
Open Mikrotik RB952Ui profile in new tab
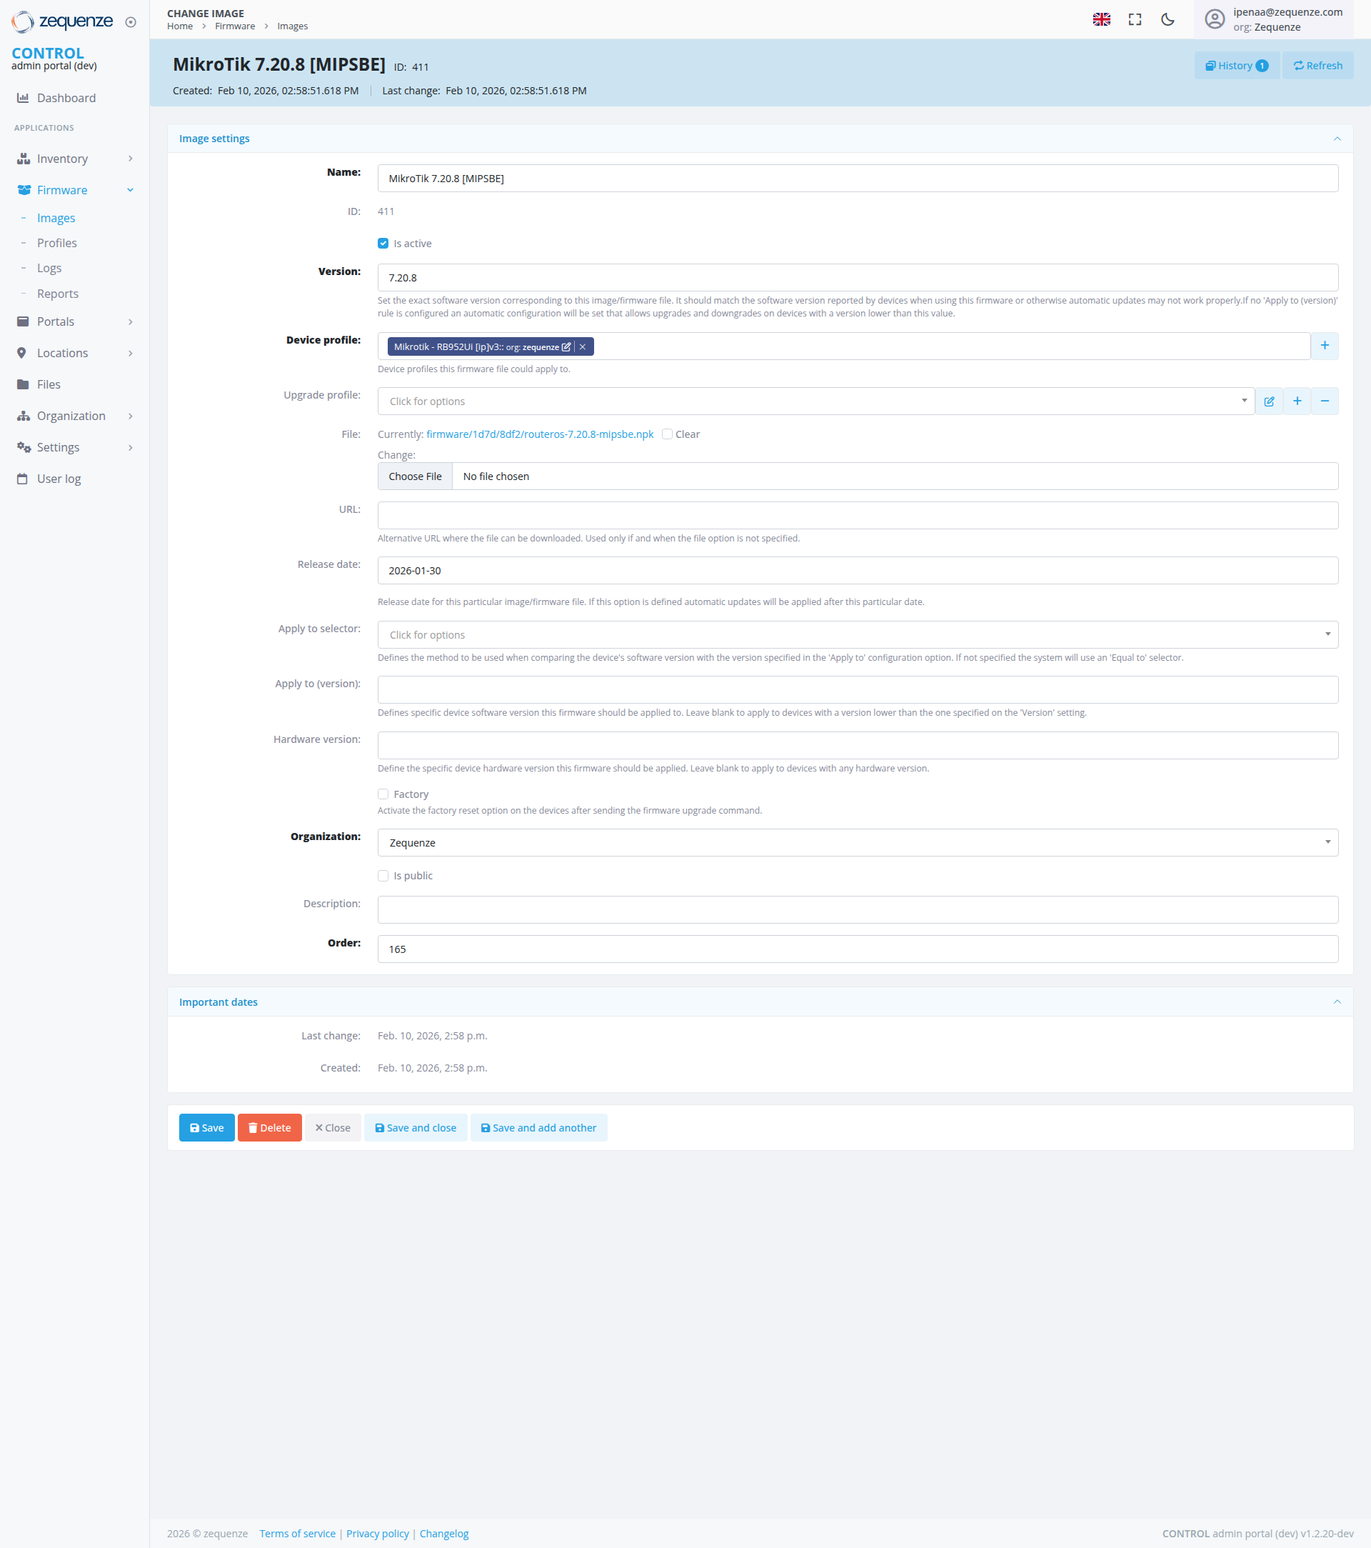(x=566, y=347)
